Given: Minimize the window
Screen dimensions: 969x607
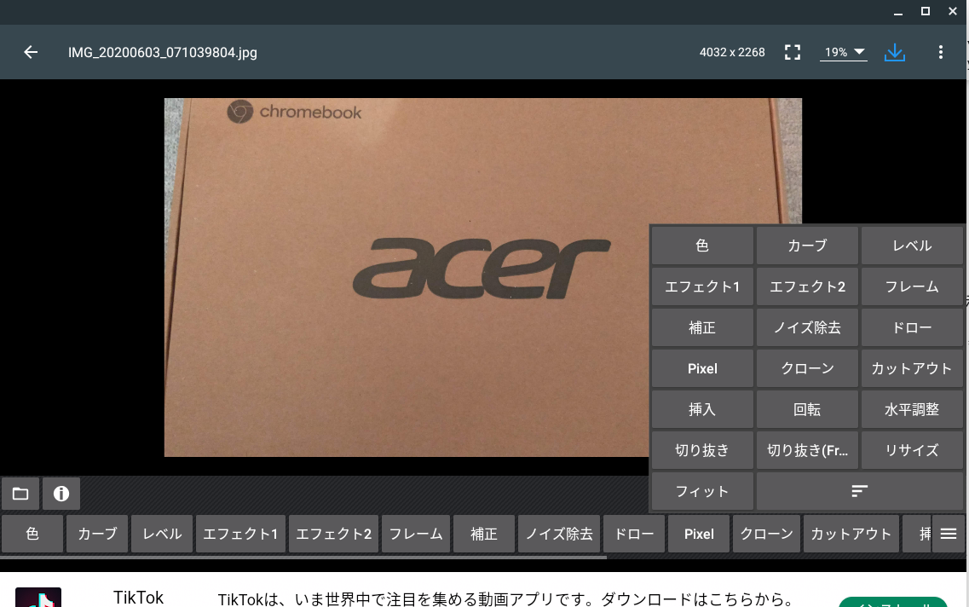Looking at the screenshot, I should pos(898,12).
